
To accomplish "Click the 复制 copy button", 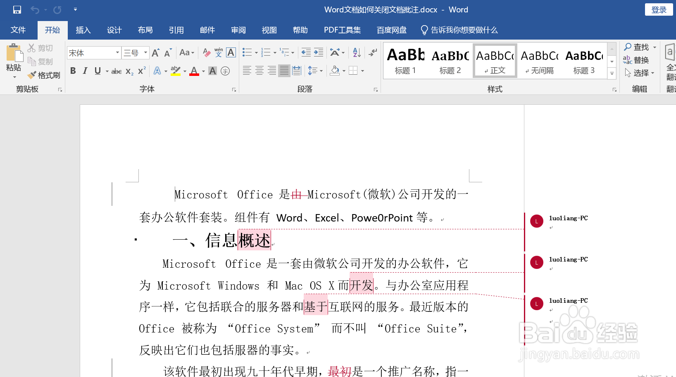I will coord(40,61).
